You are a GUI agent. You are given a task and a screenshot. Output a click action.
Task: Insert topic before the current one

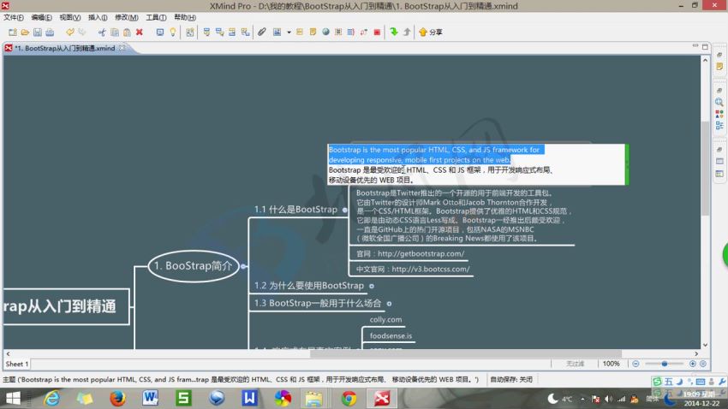point(232,32)
